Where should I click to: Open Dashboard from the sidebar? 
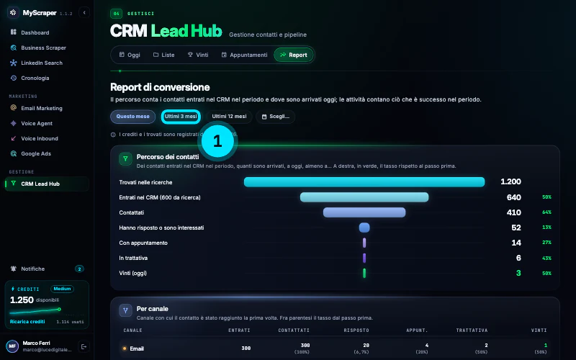point(47,32)
